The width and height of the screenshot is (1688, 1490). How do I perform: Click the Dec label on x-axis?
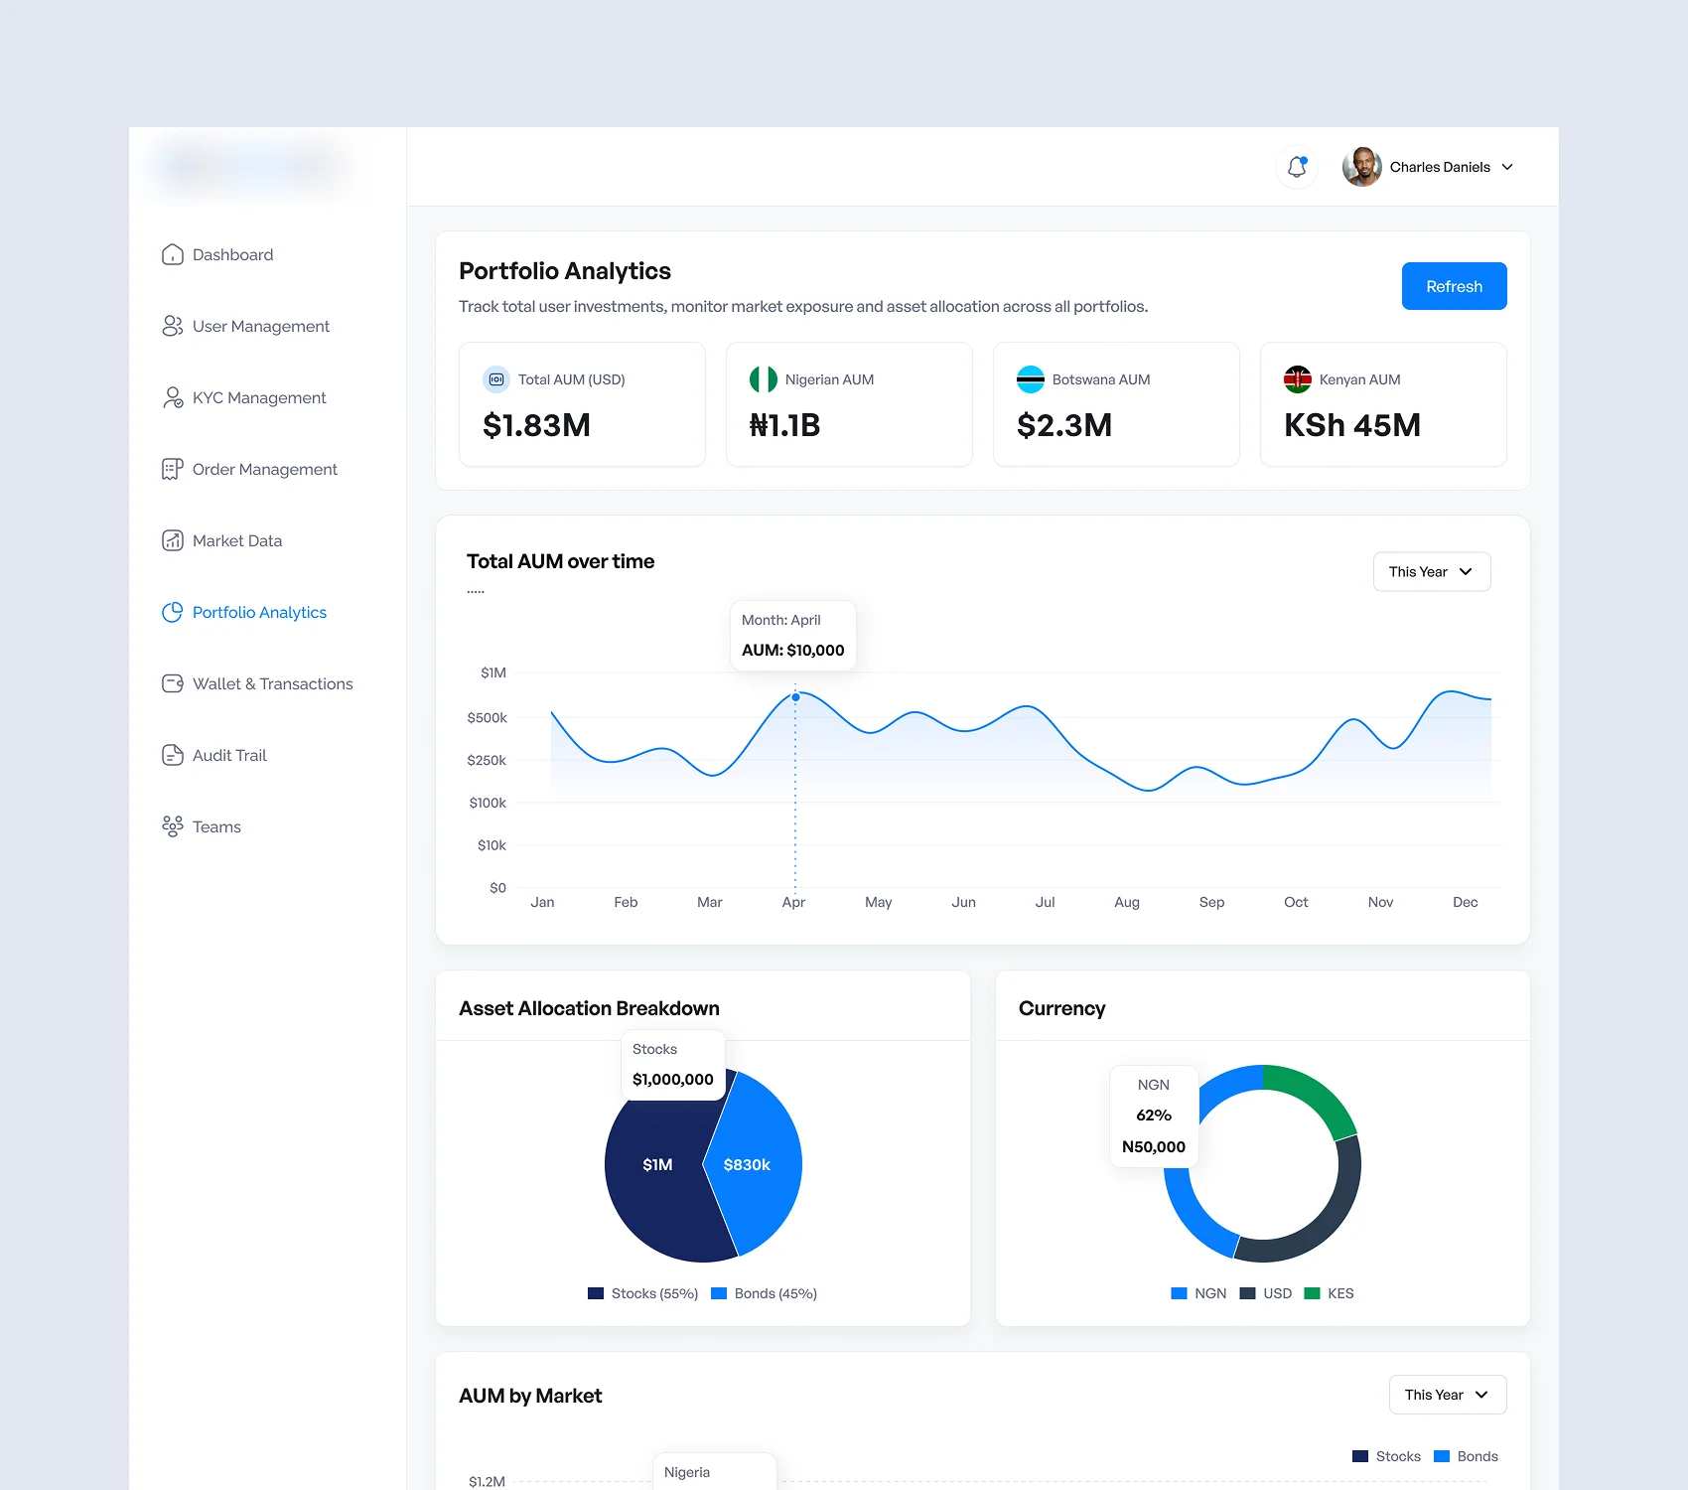tap(1465, 902)
